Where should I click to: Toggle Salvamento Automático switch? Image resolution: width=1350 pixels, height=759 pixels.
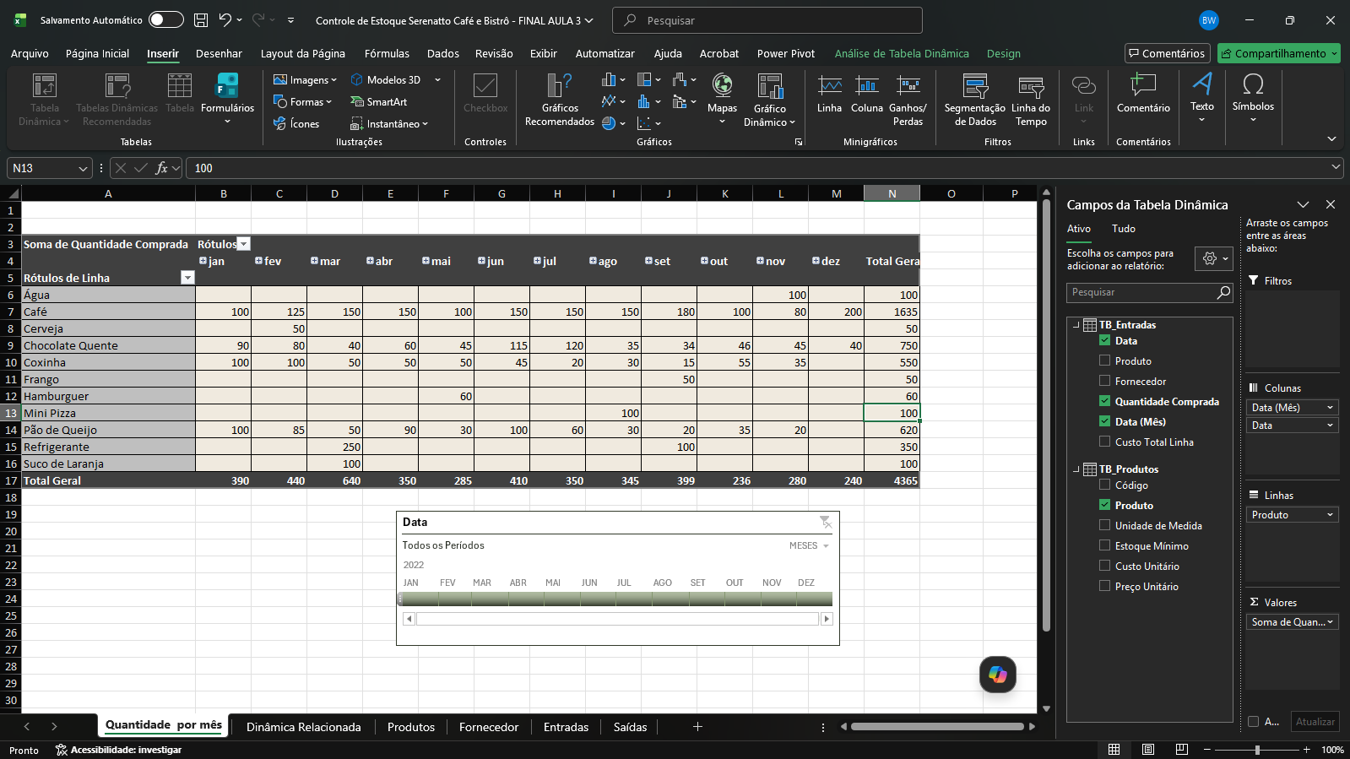pos(166,20)
